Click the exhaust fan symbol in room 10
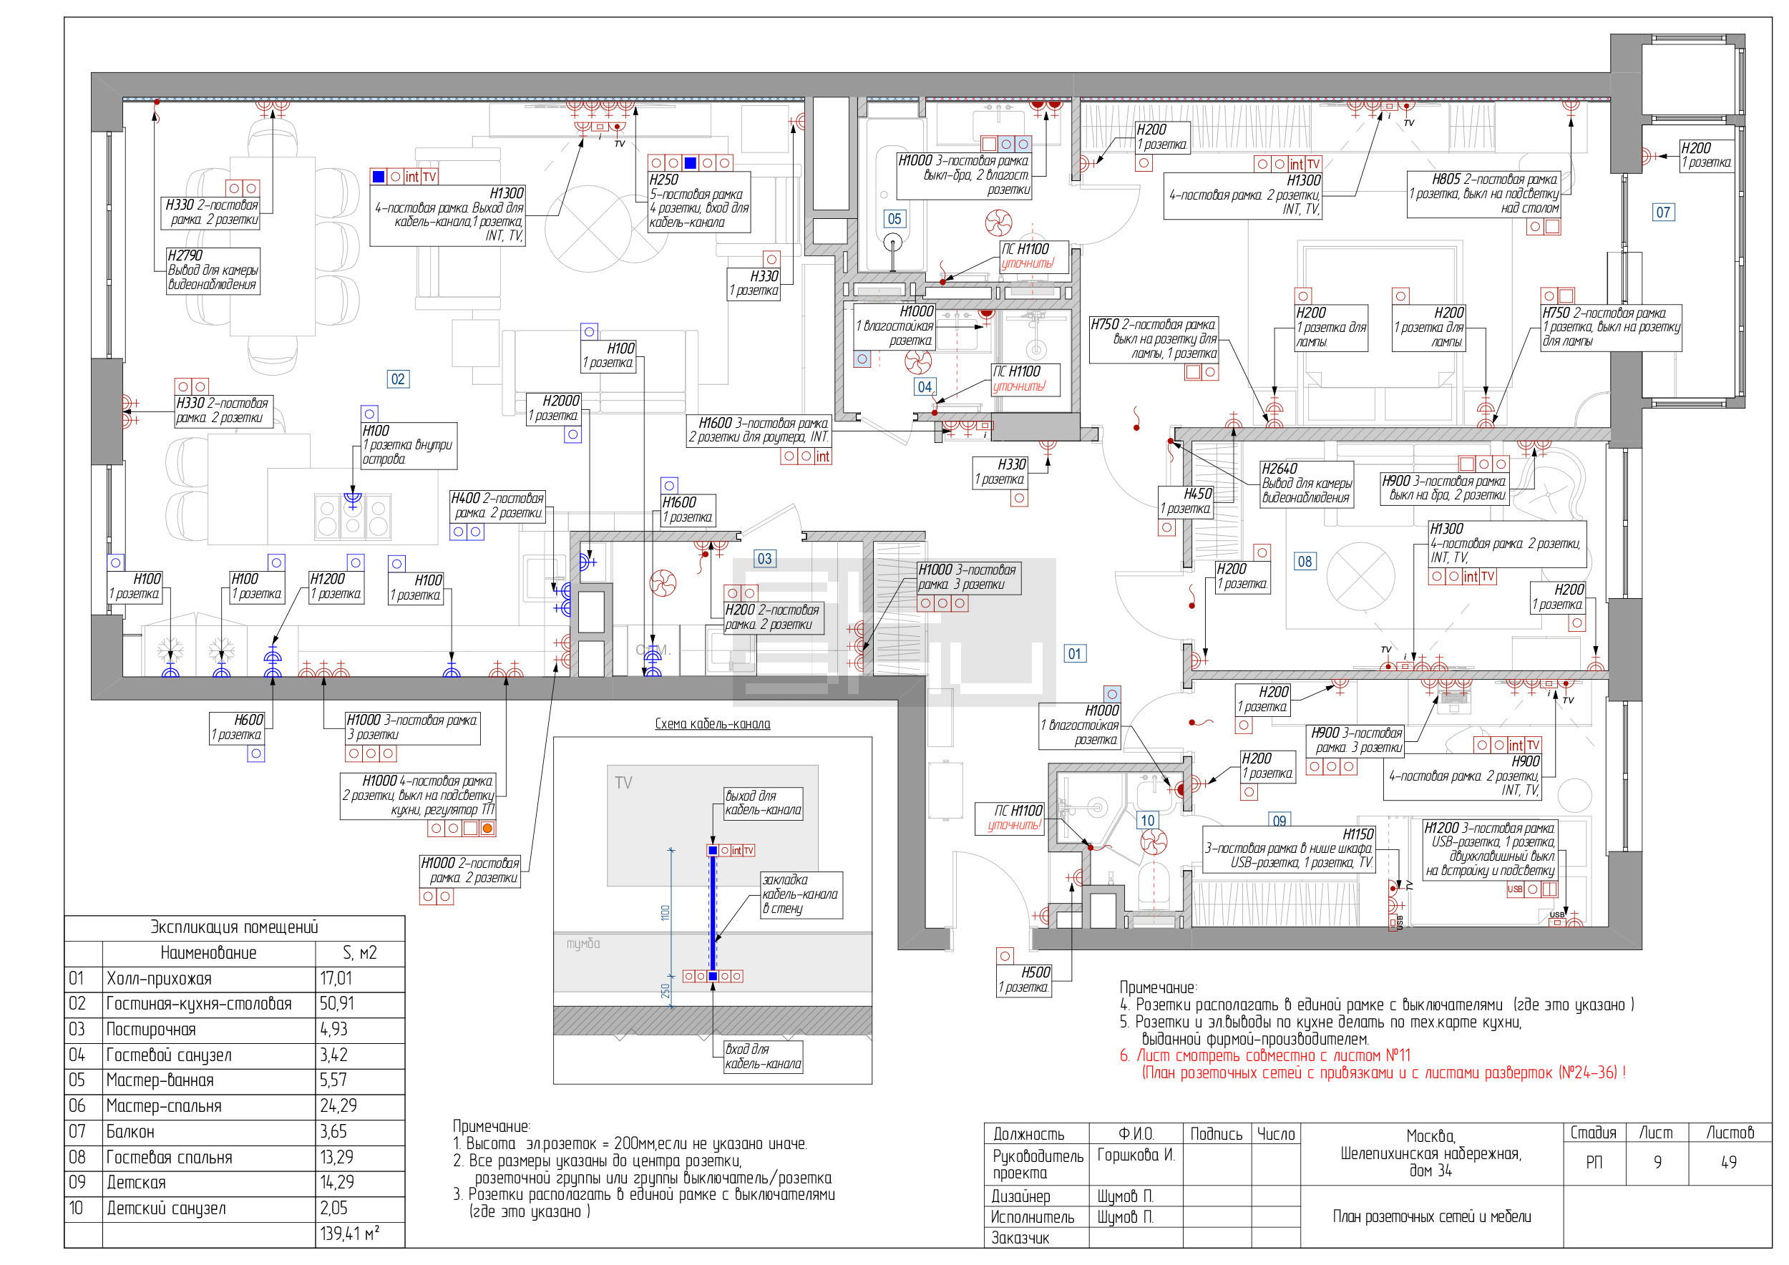The image size is (1789, 1265). [1153, 842]
